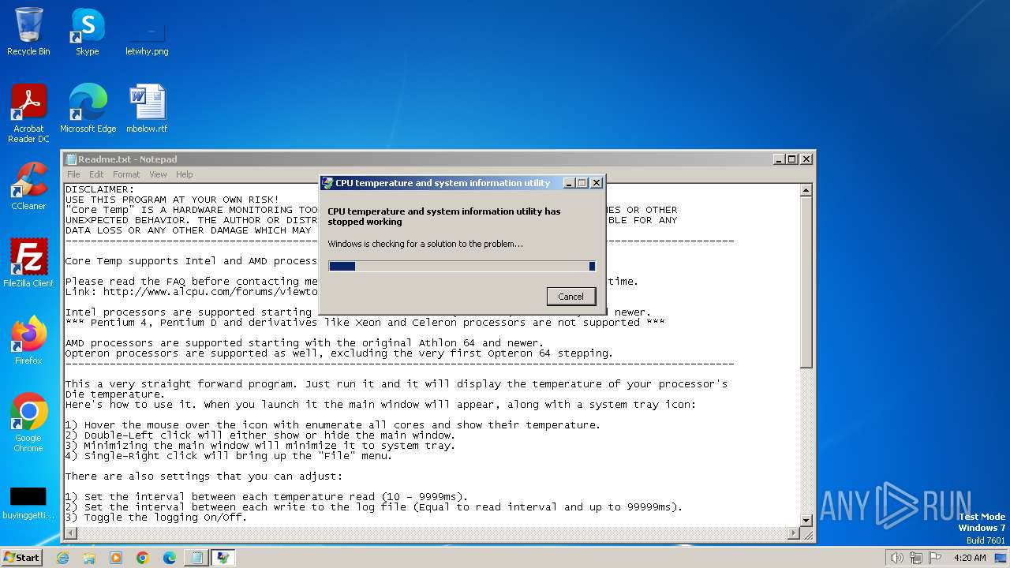Click the error dialog's title bar icon
Screen dimensions: 1010x568
tap(327, 183)
